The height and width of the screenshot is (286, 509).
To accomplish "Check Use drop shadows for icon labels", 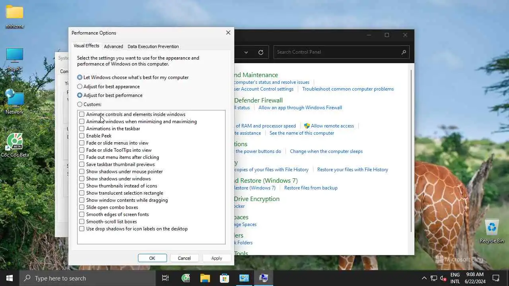I will (x=82, y=229).
